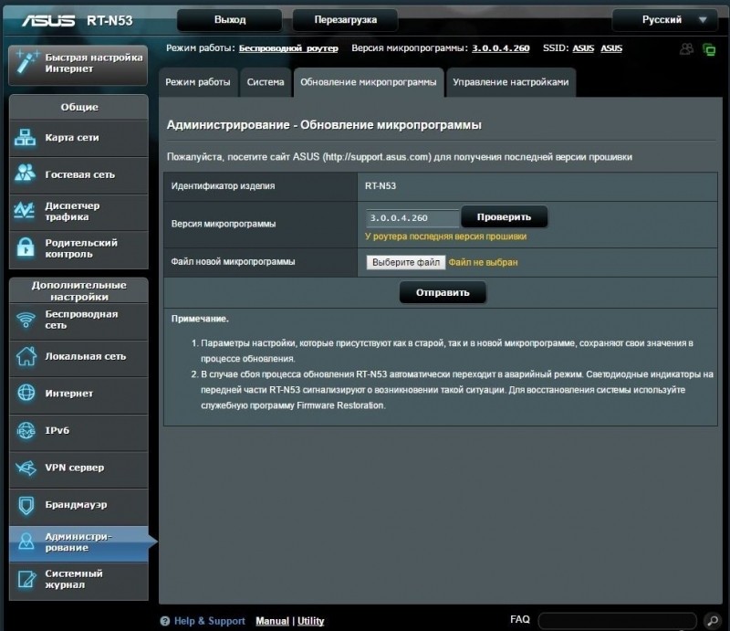Open the Utility link in footer

[310, 621]
